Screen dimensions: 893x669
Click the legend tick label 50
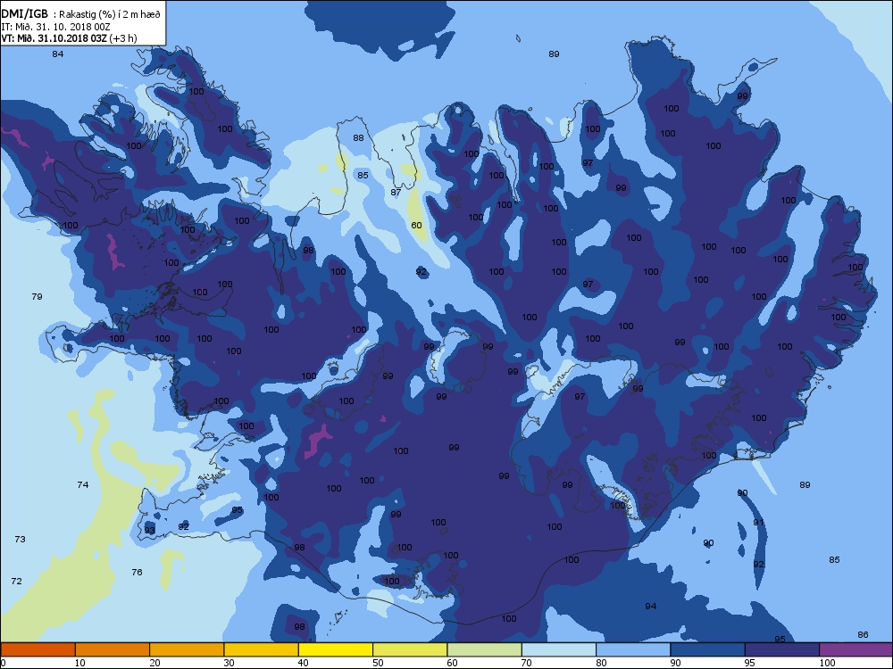tap(378, 663)
